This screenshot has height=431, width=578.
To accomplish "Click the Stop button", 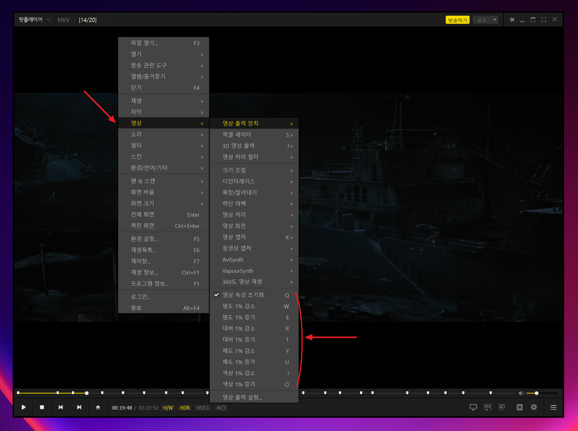I will 42,407.
